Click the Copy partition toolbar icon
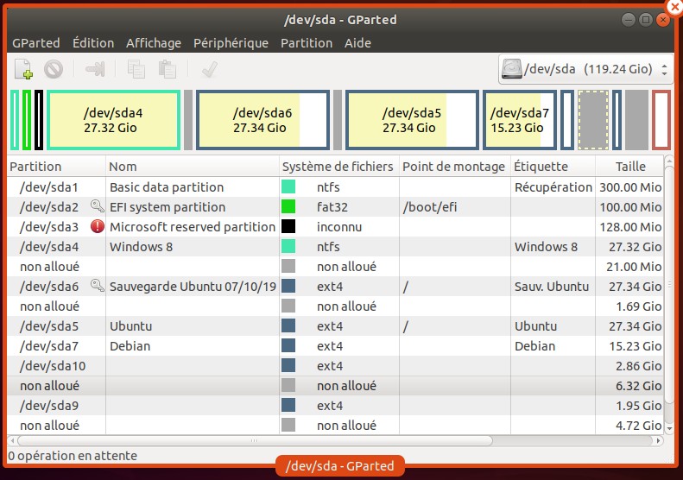Screen dimensions: 683x480 click(x=136, y=69)
